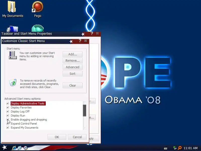Toggle Enable dragging and dropping checkbox
Viewport: 201px width, 151px height.
click(x=8, y=119)
